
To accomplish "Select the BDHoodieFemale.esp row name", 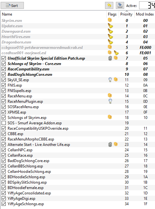I will [25, 188].
